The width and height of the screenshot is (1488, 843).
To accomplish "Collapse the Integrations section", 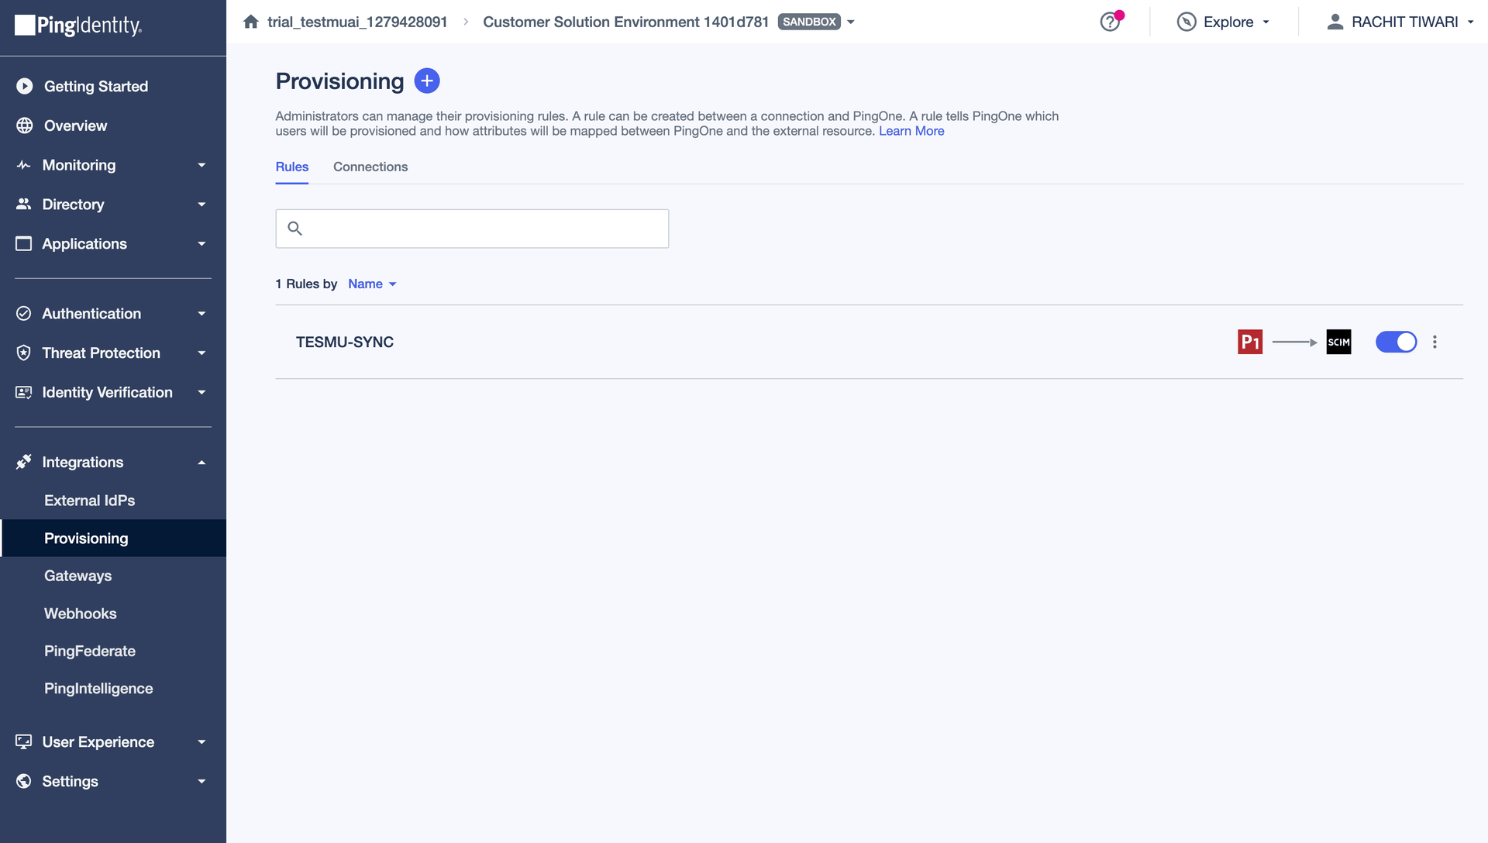I will 82,462.
